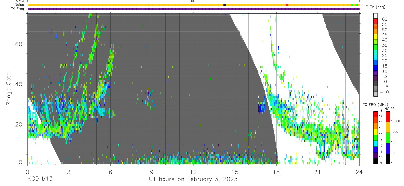Click the NOISE scale label 100

[x=393, y=142]
